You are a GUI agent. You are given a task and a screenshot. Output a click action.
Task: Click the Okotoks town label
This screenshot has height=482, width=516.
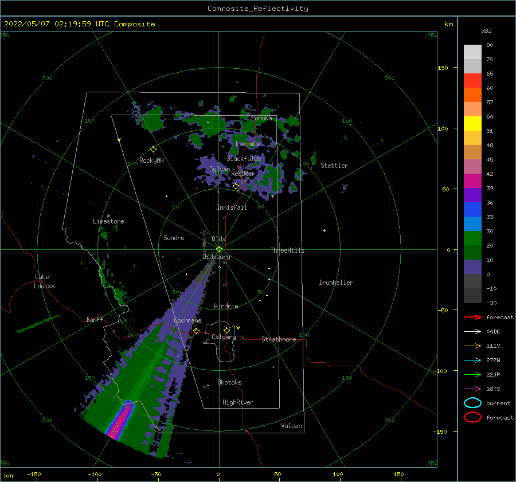coord(229,382)
